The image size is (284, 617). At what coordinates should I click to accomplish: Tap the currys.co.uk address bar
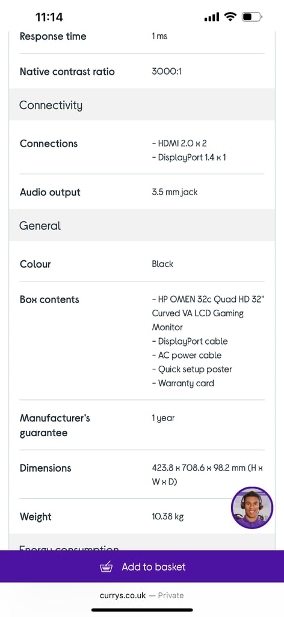point(142,595)
